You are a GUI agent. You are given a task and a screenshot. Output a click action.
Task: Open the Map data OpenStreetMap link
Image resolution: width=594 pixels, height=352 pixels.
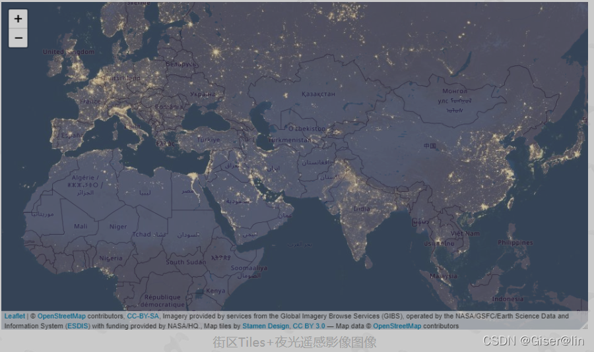(397, 326)
